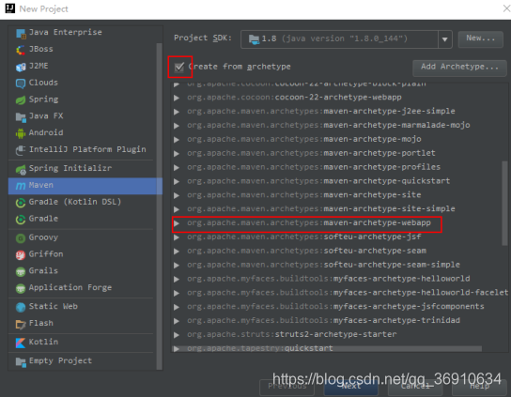The height and width of the screenshot is (397, 511).
Task: Click the Flash folder icon
Action: [x=21, y=324]
